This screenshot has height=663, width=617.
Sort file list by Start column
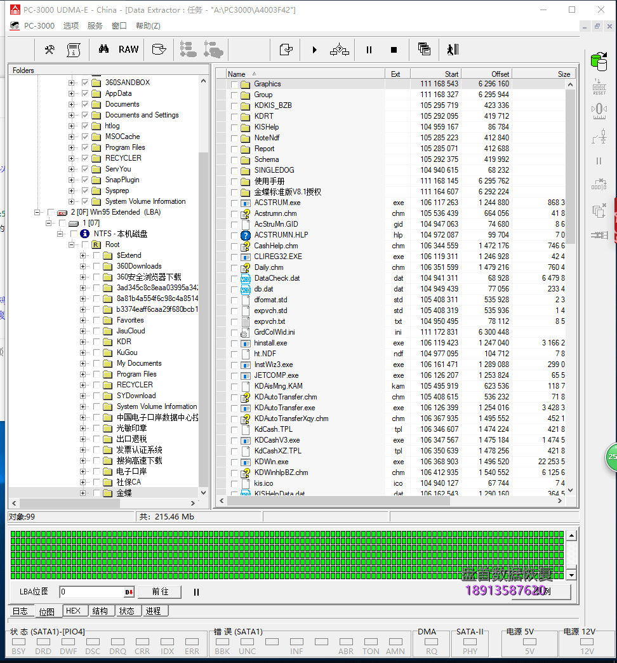(x=435, y=74)
